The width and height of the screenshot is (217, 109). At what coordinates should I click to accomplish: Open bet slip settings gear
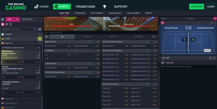214,58
